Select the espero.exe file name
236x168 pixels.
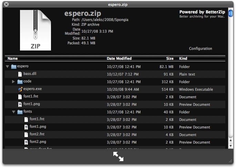point(32,89)
